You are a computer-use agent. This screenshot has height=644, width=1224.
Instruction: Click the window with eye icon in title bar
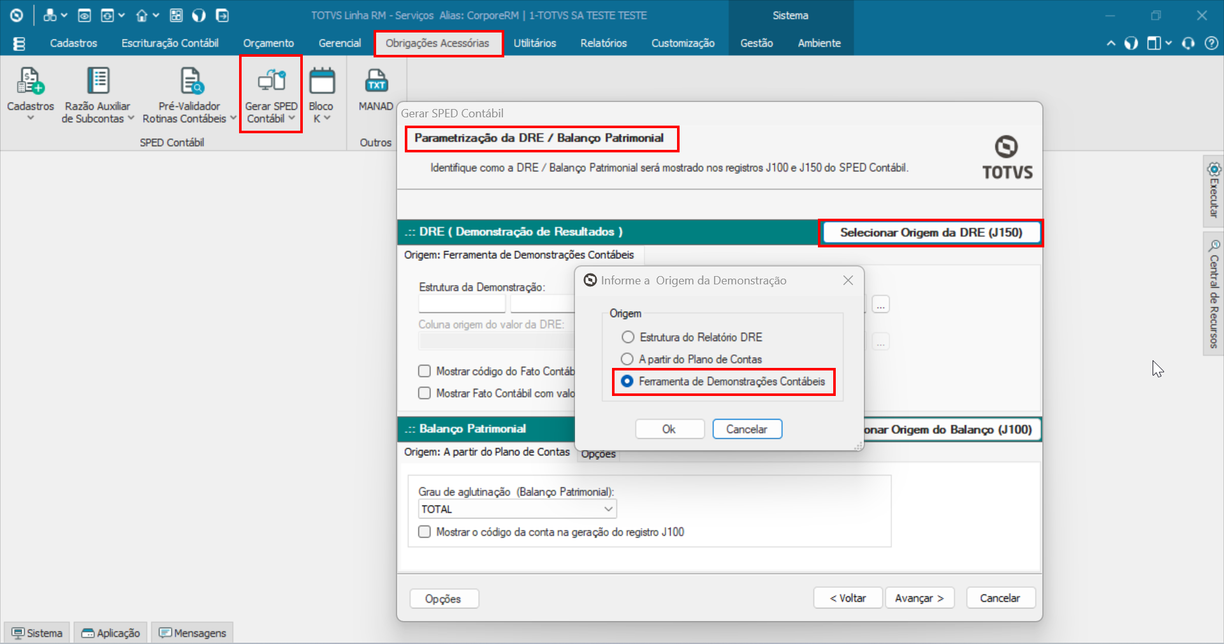(84, 15)
